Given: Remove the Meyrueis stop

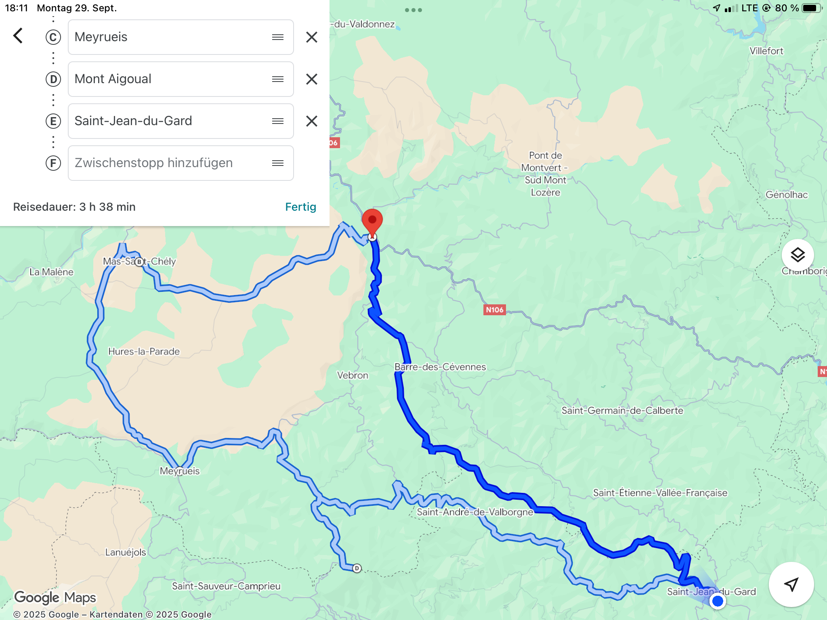Looking at the screenshot, I should pyautogui.click(x=311, y=37).
